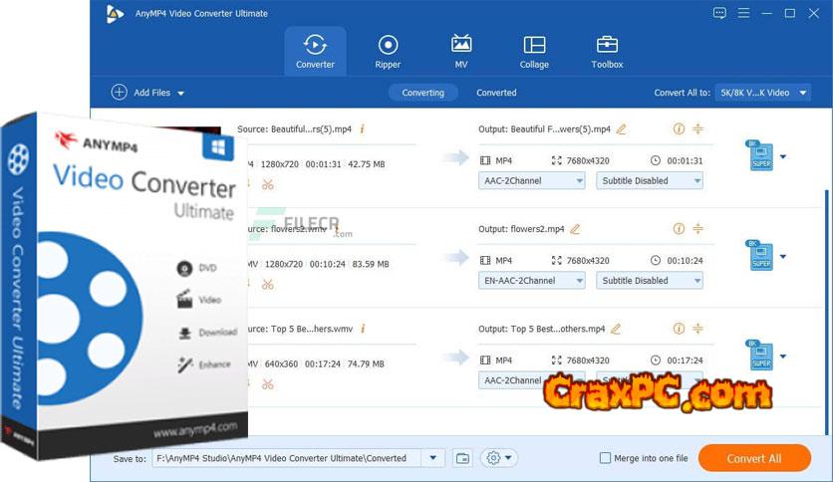Expand the Save to path dropdown
The width and height of the screenshot is (833, 482).
pos(432,458)
